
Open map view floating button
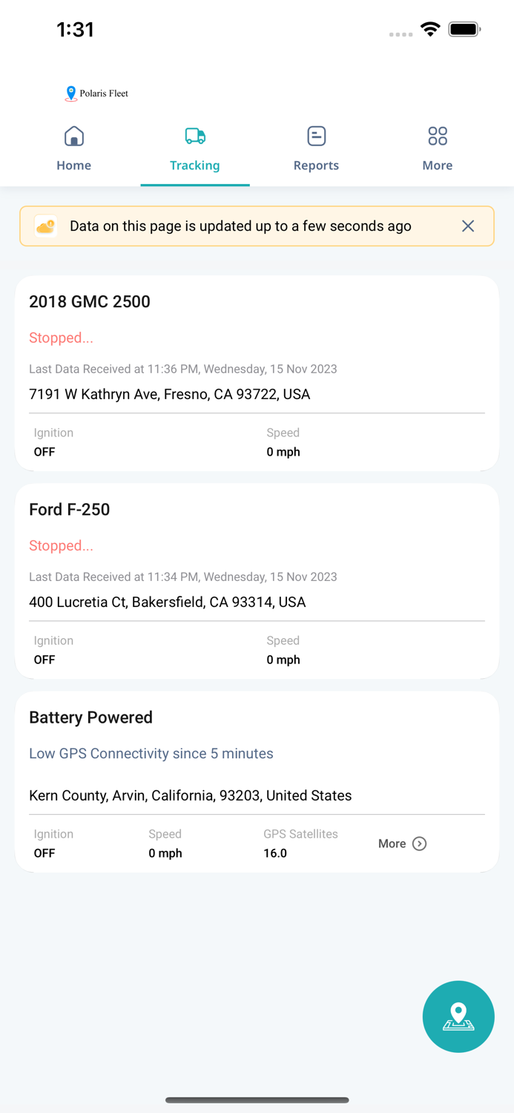coord(458,1017)
